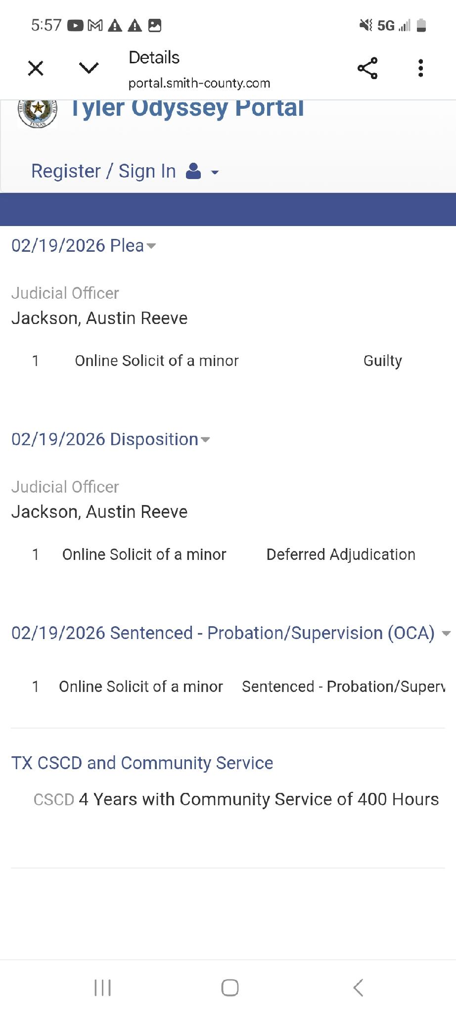Tap the TX CSCD and Community Service heading
This screenshot has height=1013, width=456.
click(142, 763)
